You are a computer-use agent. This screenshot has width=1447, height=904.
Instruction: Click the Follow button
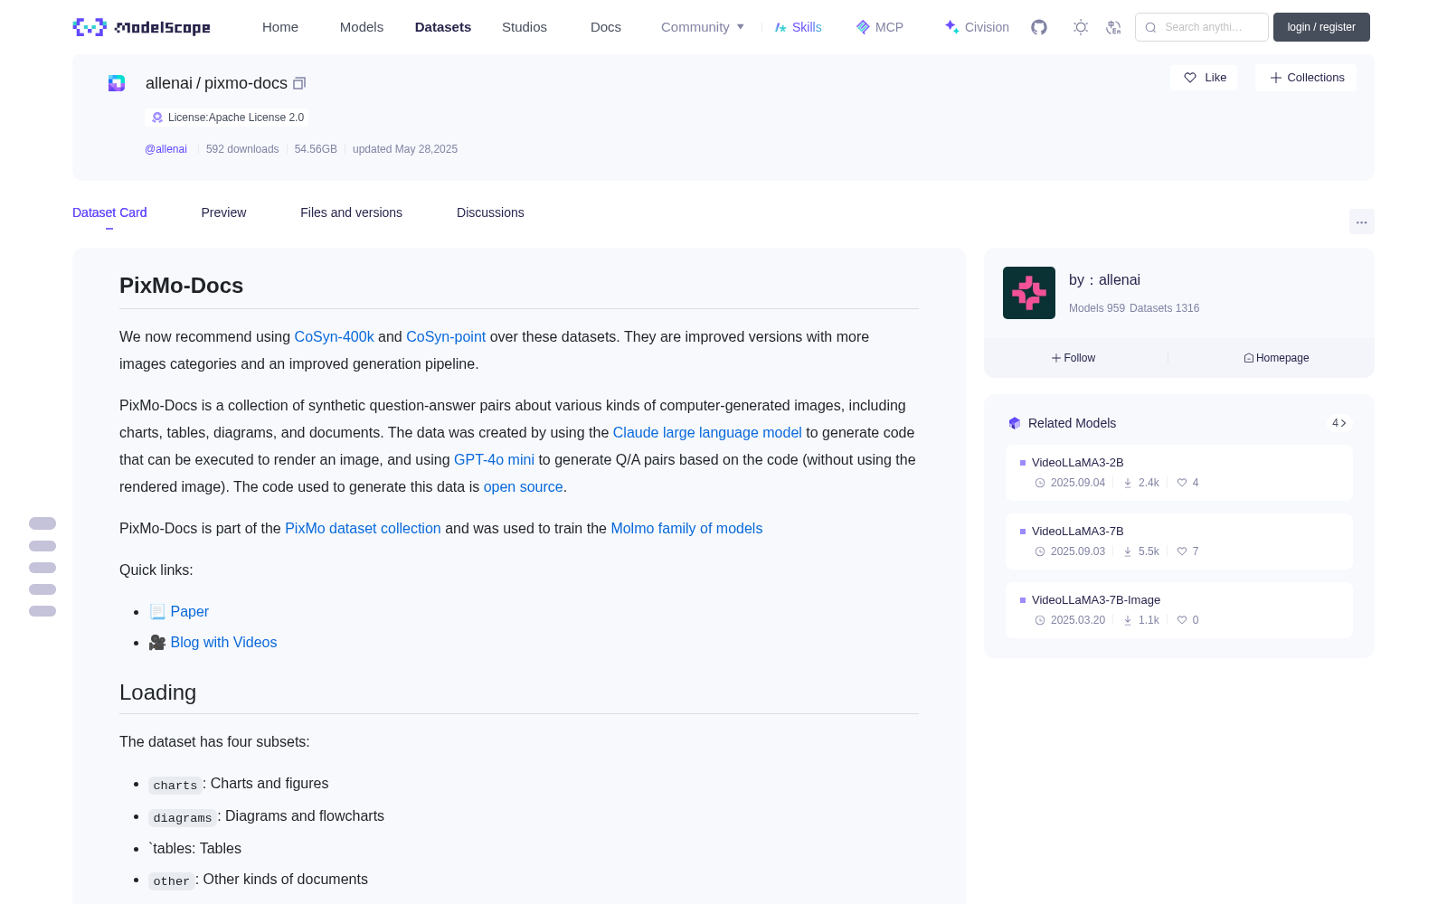tap(1073, 358)
